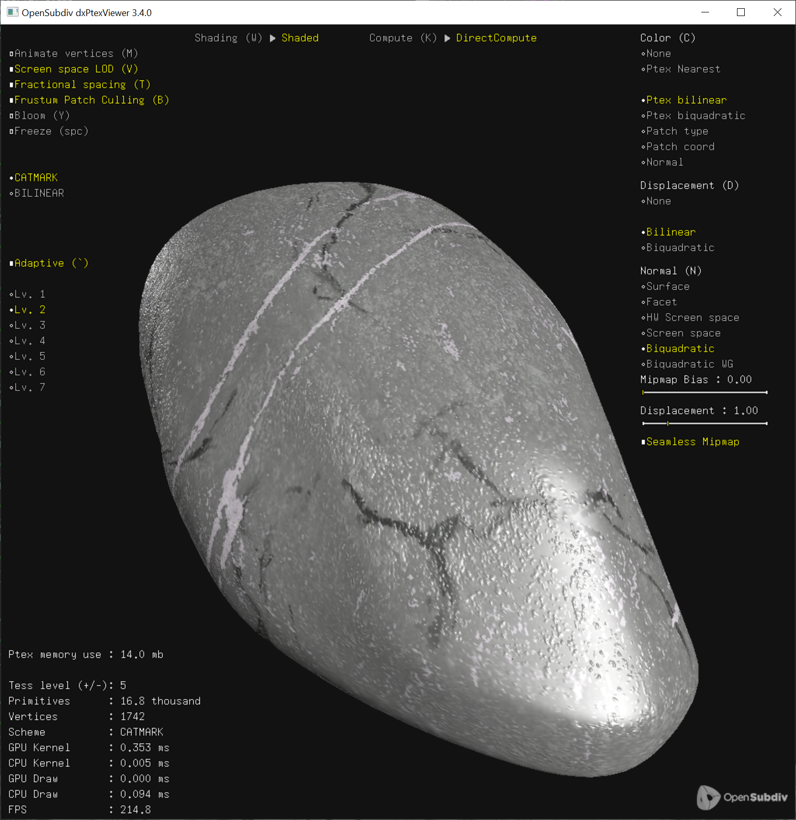This screenshot has width=796, height=820.
Task: Click the app icon in the title bar
Action: pos(12,12)
